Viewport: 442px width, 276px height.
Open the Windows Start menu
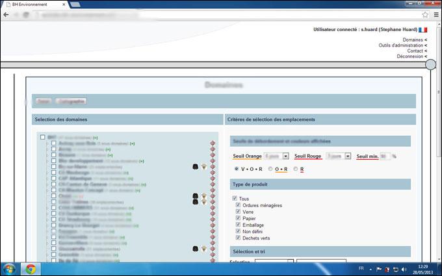[x=10, y=268]
